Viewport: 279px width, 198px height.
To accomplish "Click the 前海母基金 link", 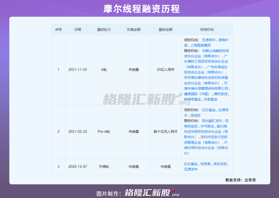I will 193,99.
